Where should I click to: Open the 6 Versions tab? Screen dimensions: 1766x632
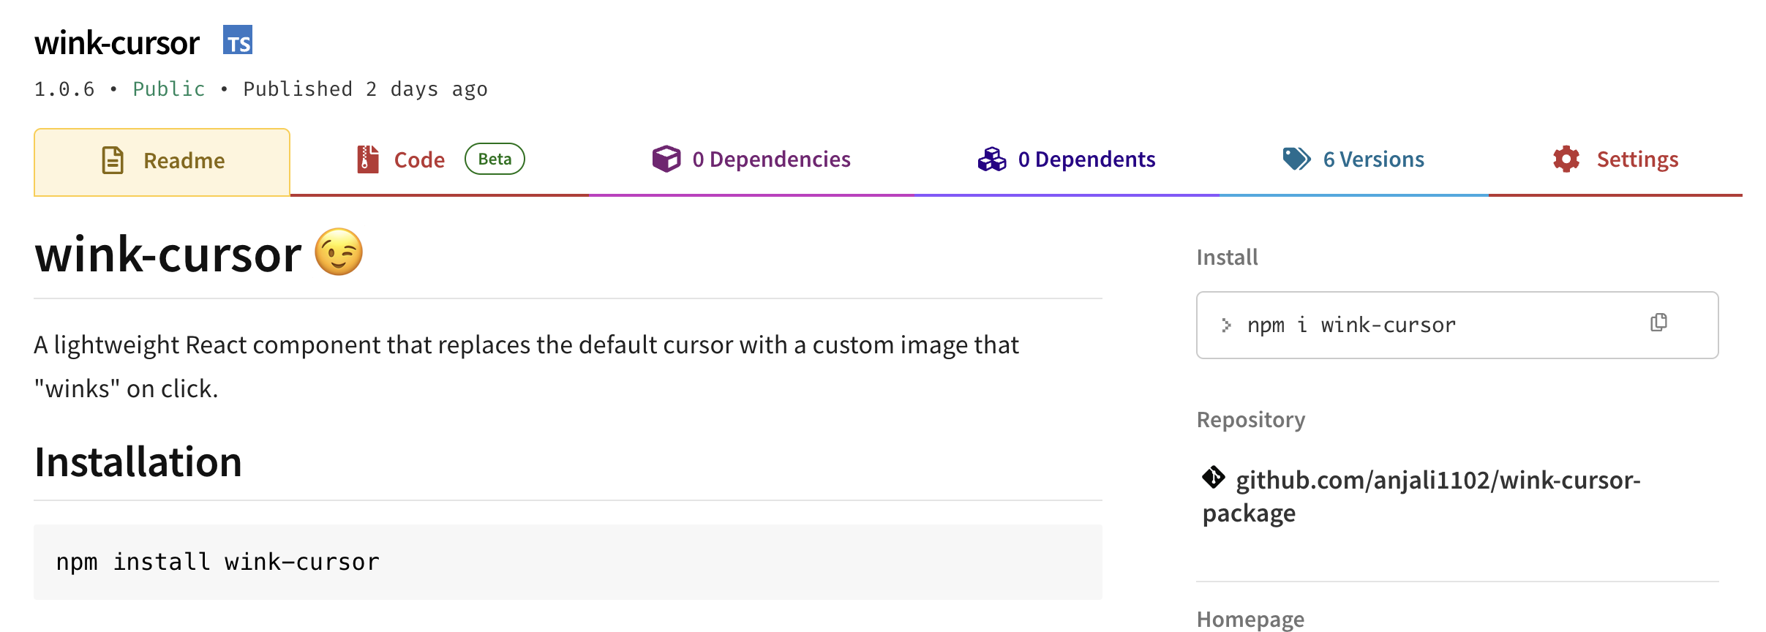pos(1372,159)
